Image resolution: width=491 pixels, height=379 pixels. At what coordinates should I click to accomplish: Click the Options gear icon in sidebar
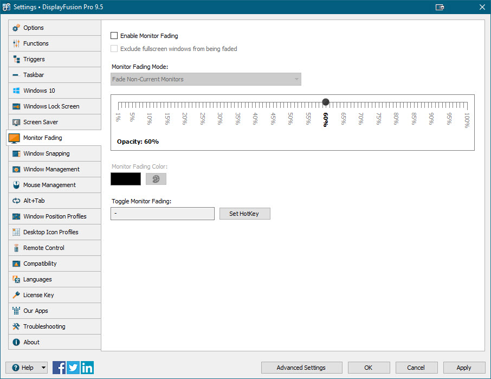[x=16, y=28]
